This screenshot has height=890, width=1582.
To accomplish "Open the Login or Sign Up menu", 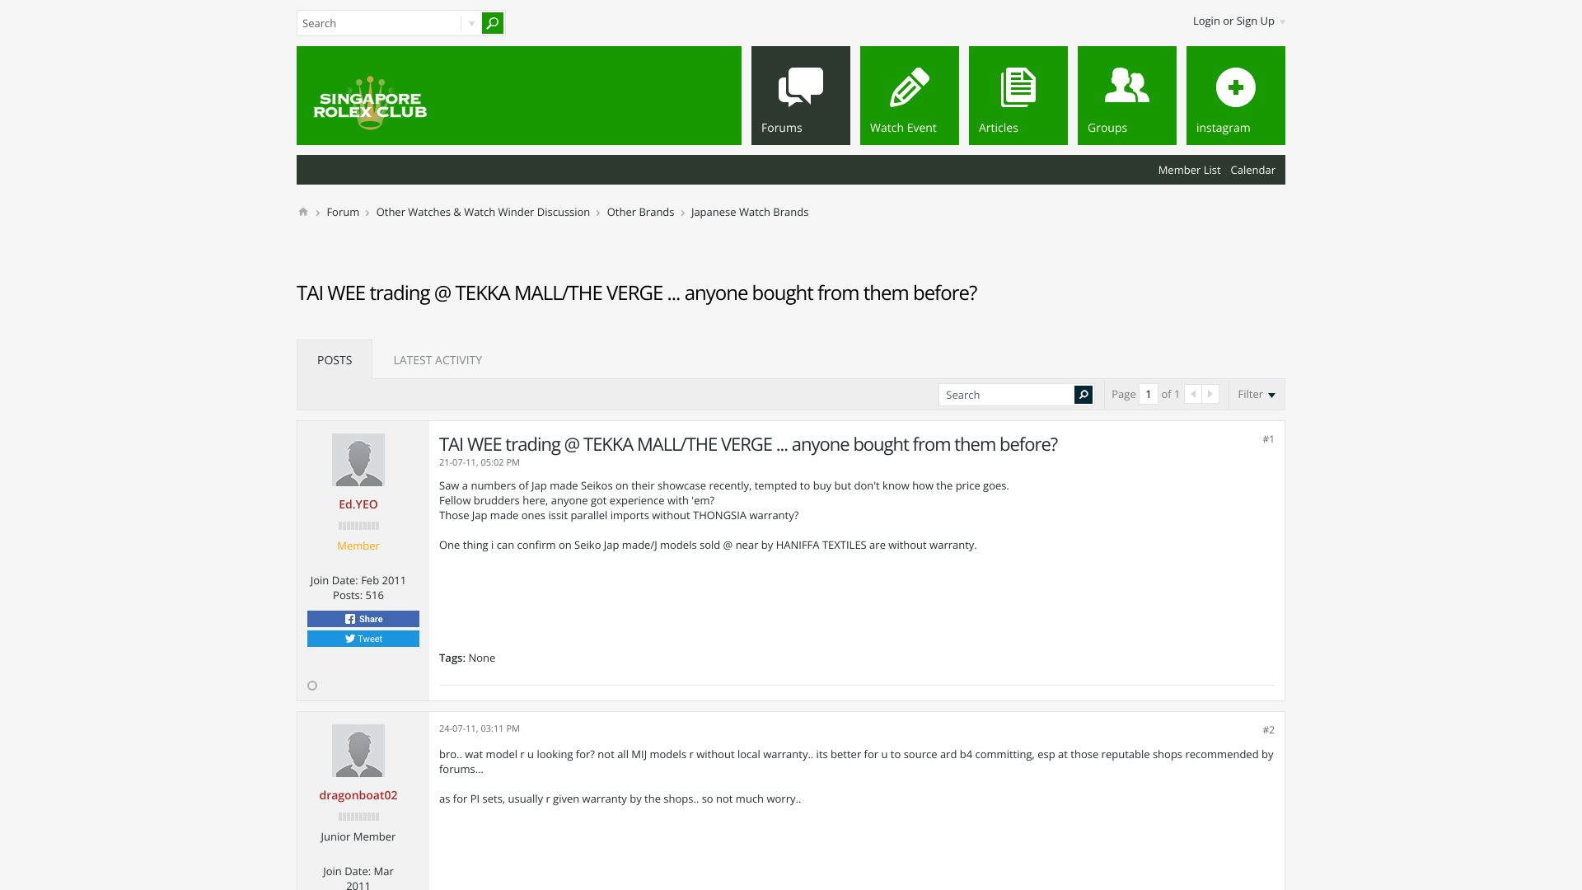I will [1238, 21].
